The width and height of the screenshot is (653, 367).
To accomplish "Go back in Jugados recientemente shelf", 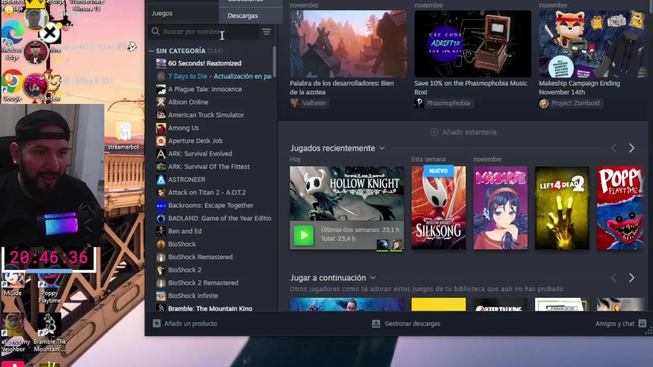I will (x=614, y=148).
